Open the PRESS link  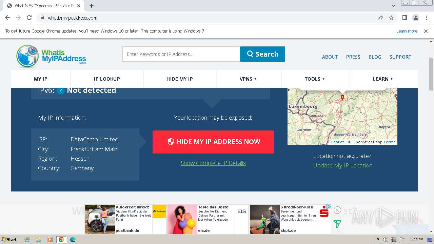(353, 57)
